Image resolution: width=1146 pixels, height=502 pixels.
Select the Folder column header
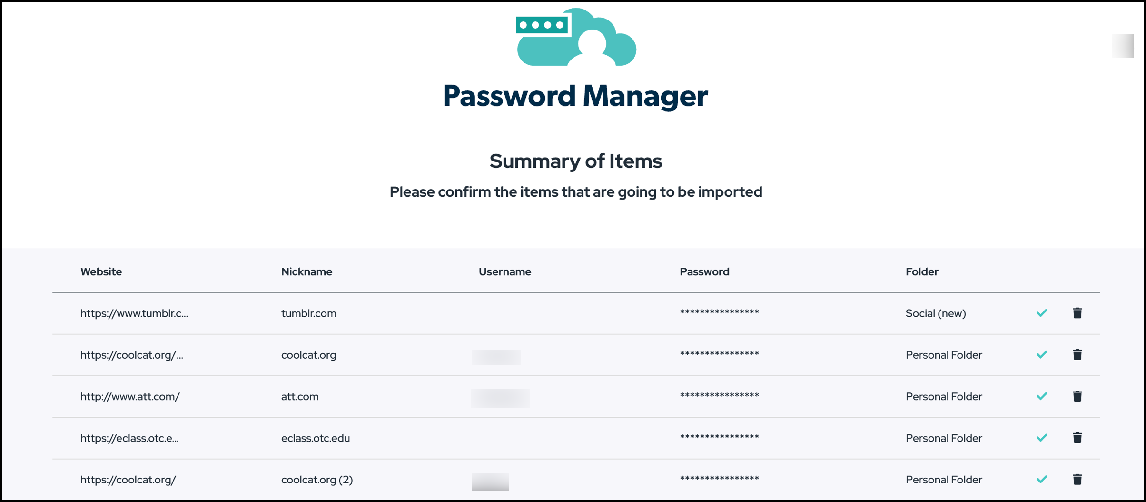[x=921, y=271]
